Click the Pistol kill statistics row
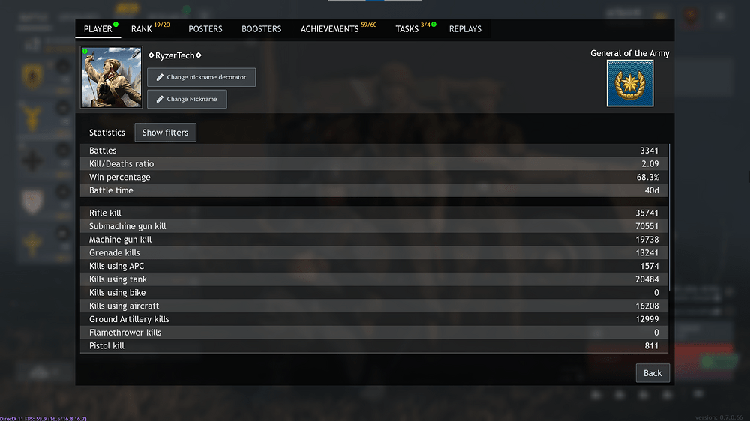The image size is (750, 421). [373, 346]
